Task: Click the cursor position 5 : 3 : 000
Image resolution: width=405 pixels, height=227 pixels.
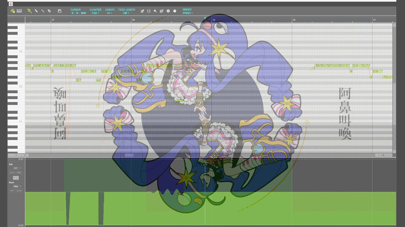Action: click(x=78, y=13)
